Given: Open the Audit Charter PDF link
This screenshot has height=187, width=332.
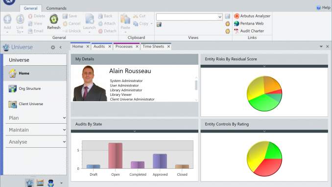Looking at the screenshot, I should pos(249,31).
